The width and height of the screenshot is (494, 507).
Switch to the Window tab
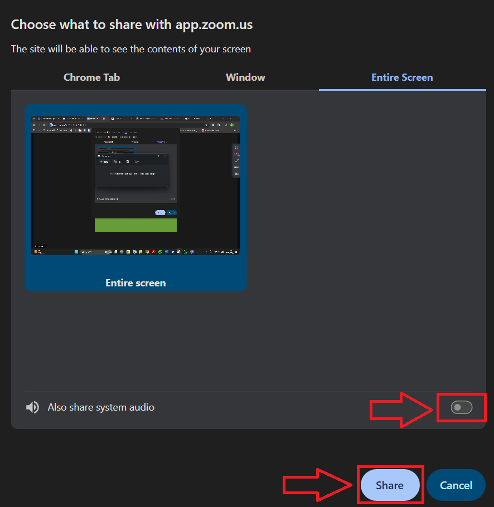(x=245, y=77)
